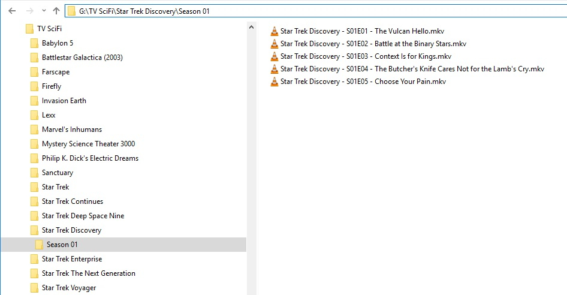Open the Star Trek tree label
567x295 pixels.
coord(55,187)
